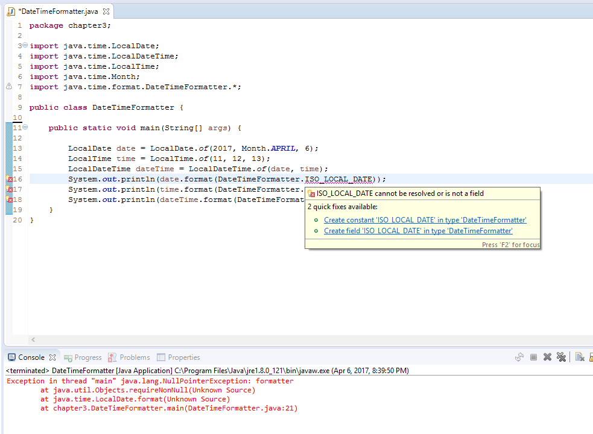Click line number 13 in the editor gutter
Screen dimensions: 593x434
point(17,148)
